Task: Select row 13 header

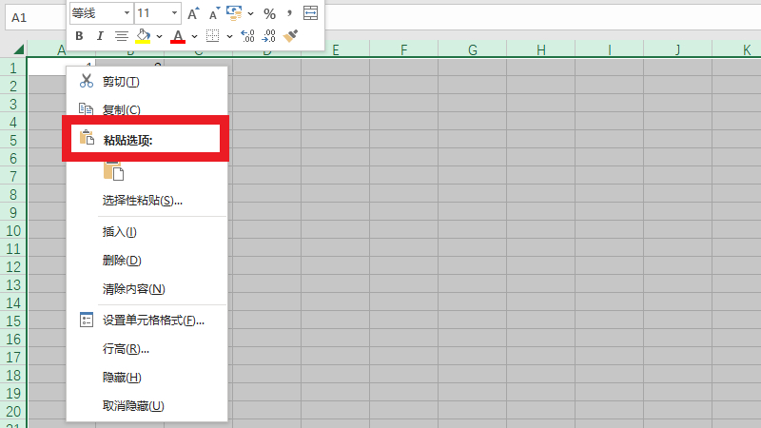Action: [x=13, y=284]
